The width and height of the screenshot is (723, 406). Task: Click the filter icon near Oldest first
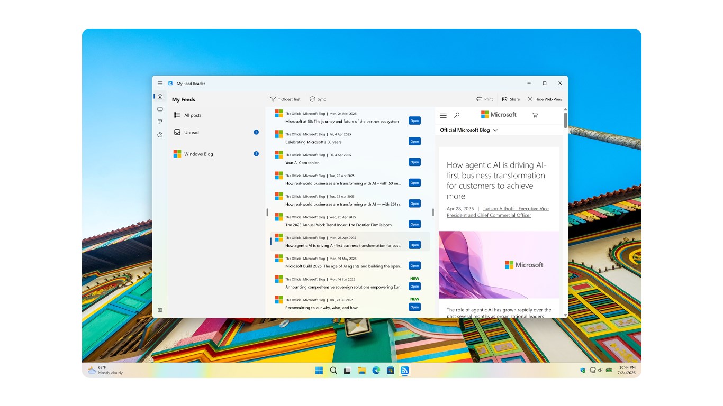273,99
